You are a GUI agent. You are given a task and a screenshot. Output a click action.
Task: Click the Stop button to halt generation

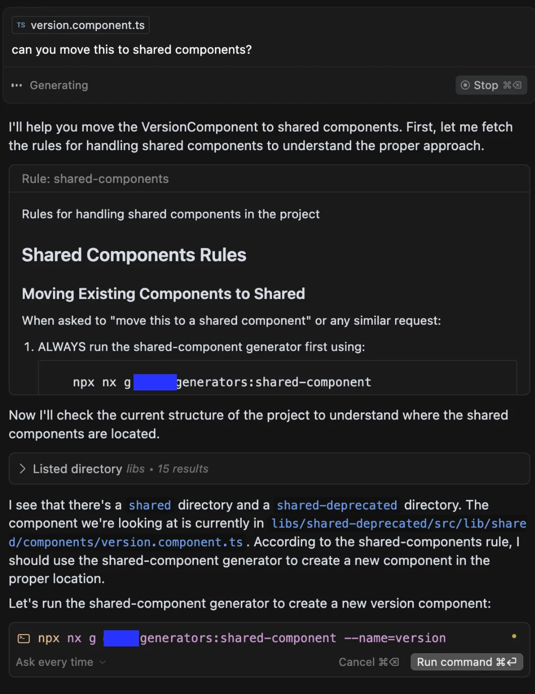[491, 86]
